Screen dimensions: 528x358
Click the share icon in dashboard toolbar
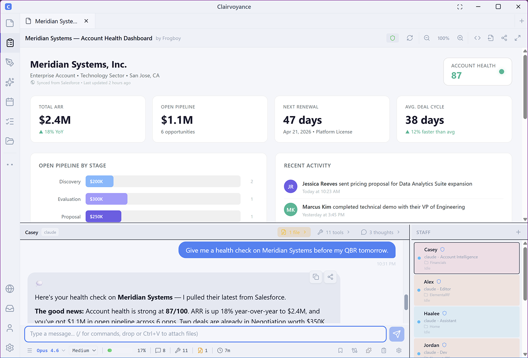click(504, 38)
